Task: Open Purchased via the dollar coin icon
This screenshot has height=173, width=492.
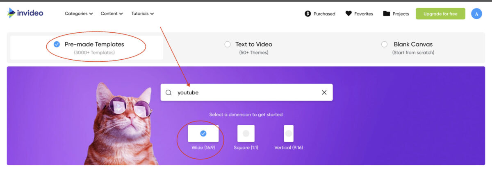Action: point(307,13)
